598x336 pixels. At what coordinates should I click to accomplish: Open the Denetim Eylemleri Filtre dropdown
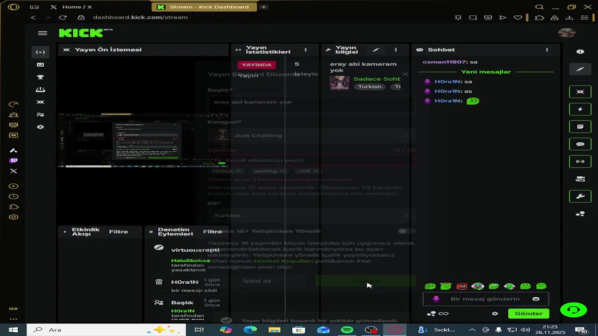(213, 231)
